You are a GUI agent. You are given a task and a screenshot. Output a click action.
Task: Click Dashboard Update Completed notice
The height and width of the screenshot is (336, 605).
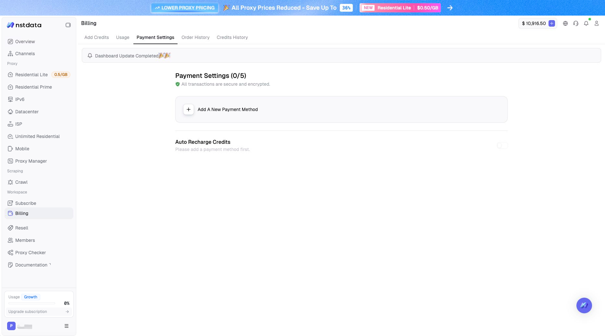(x=341, y=56)
